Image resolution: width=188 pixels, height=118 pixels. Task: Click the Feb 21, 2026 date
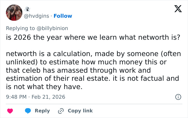coord(48,97)
